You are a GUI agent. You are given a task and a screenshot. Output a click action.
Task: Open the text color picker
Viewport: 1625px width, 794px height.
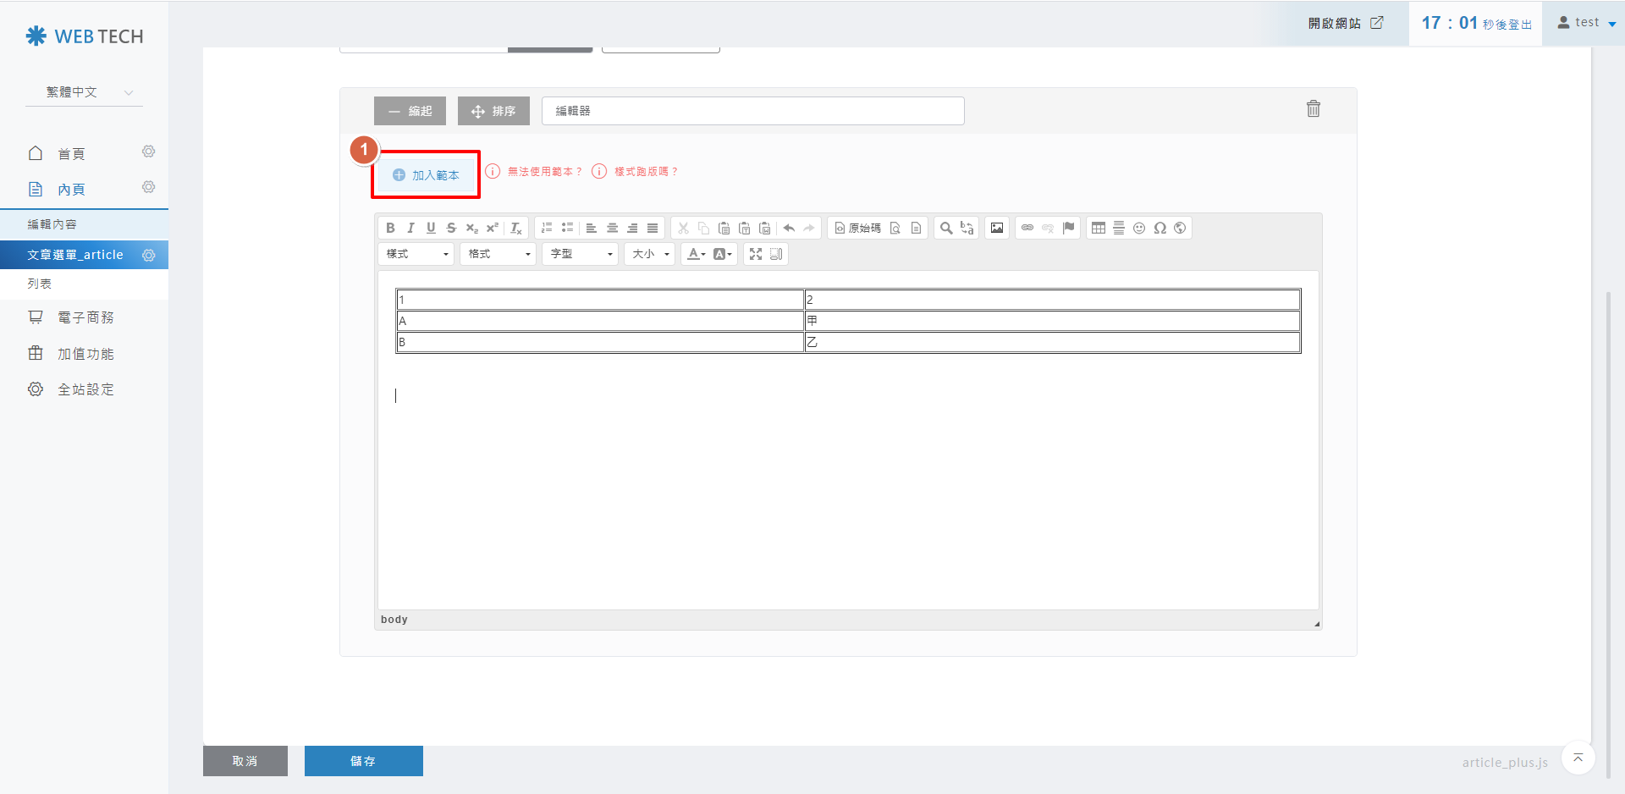coord(696,254)
